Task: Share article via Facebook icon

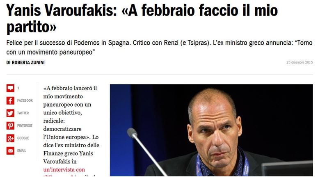Action: pos(10,100)
